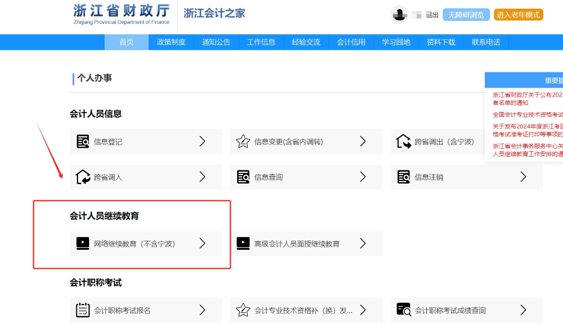Click the video icon for 高级会计人员面授继续教育
The width and height of the screenshot is (563, 326).
coord(243,244)
